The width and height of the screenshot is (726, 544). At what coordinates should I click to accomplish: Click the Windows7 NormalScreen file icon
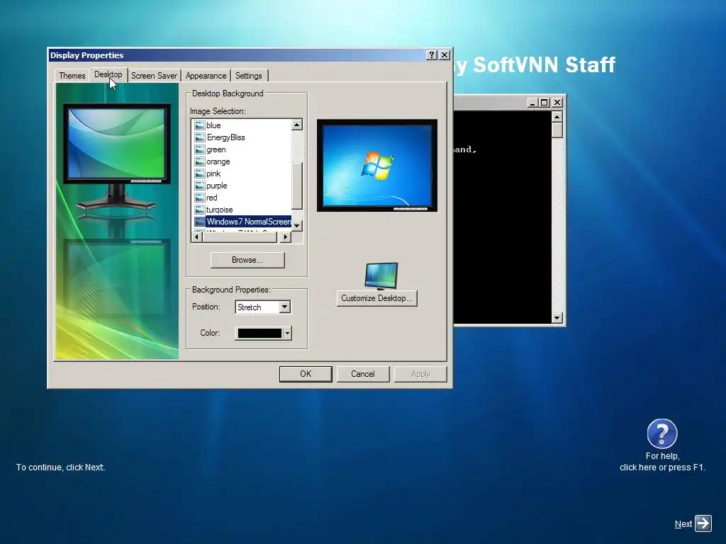click(199, 222)
